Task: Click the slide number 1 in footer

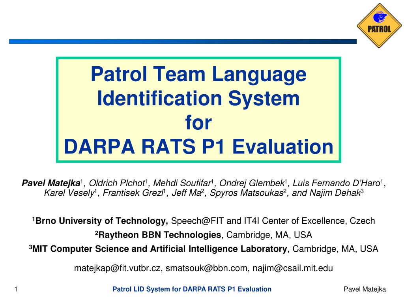Action: (x=16, y=289)
